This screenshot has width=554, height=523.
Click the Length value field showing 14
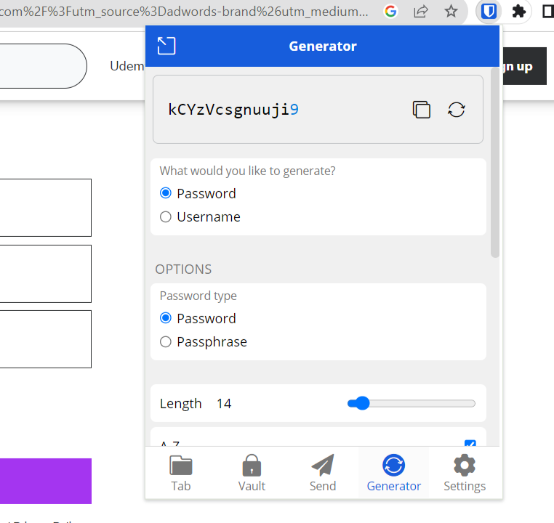pos(224,404)
